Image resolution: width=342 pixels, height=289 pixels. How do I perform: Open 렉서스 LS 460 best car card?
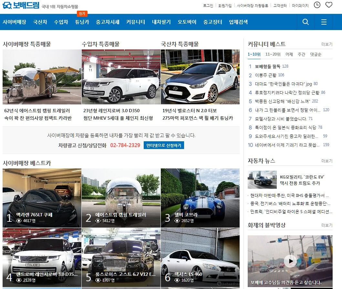pos(200,258)
